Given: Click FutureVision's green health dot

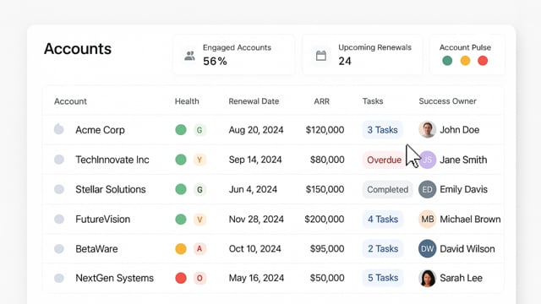Looking at the screenshot, I should tap(181, 220).
